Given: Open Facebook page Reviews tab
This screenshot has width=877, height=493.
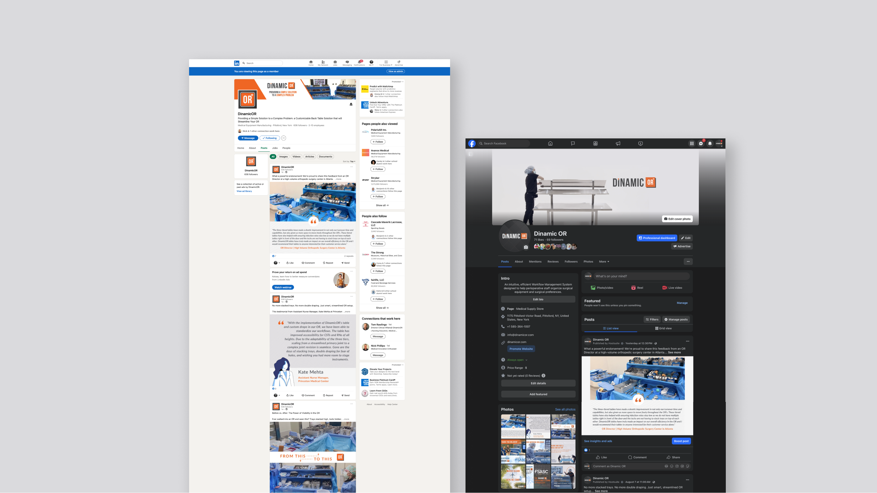Looking at the screenshot, I should (x=553, y=261).
